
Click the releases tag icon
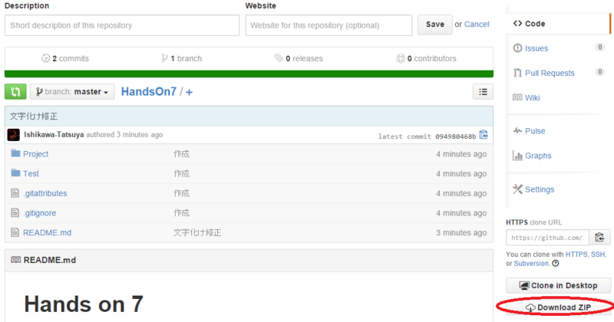pyautogui.click(x=279, y=58)
